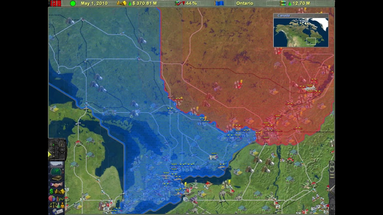This screenshot has width=383, height=215.
Task: Click the Canada minimap title
Action: click(284, 16)
